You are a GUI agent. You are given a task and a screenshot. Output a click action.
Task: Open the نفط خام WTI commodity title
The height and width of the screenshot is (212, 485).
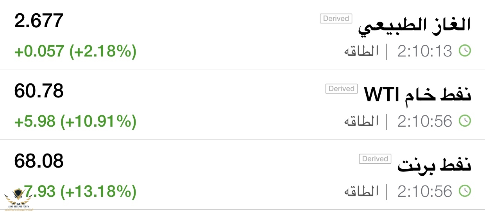(417, 95)
